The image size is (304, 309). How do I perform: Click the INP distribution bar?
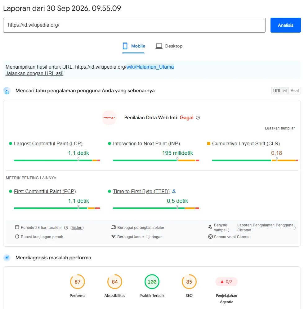pyautogui.click(x=156, y=161)
